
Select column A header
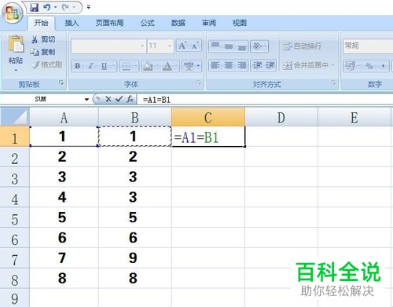64,118
